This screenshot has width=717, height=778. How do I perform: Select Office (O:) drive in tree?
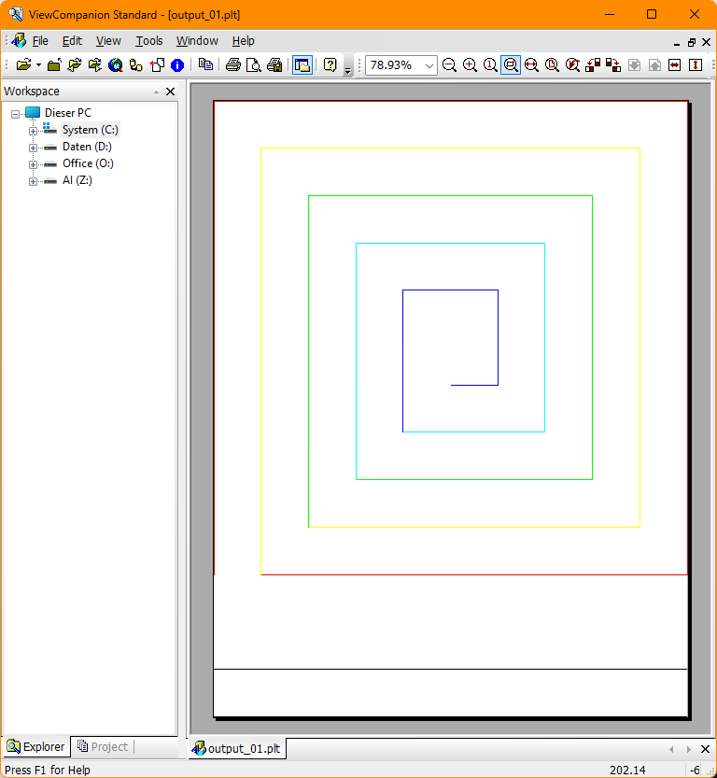click(x=88, y=163)
